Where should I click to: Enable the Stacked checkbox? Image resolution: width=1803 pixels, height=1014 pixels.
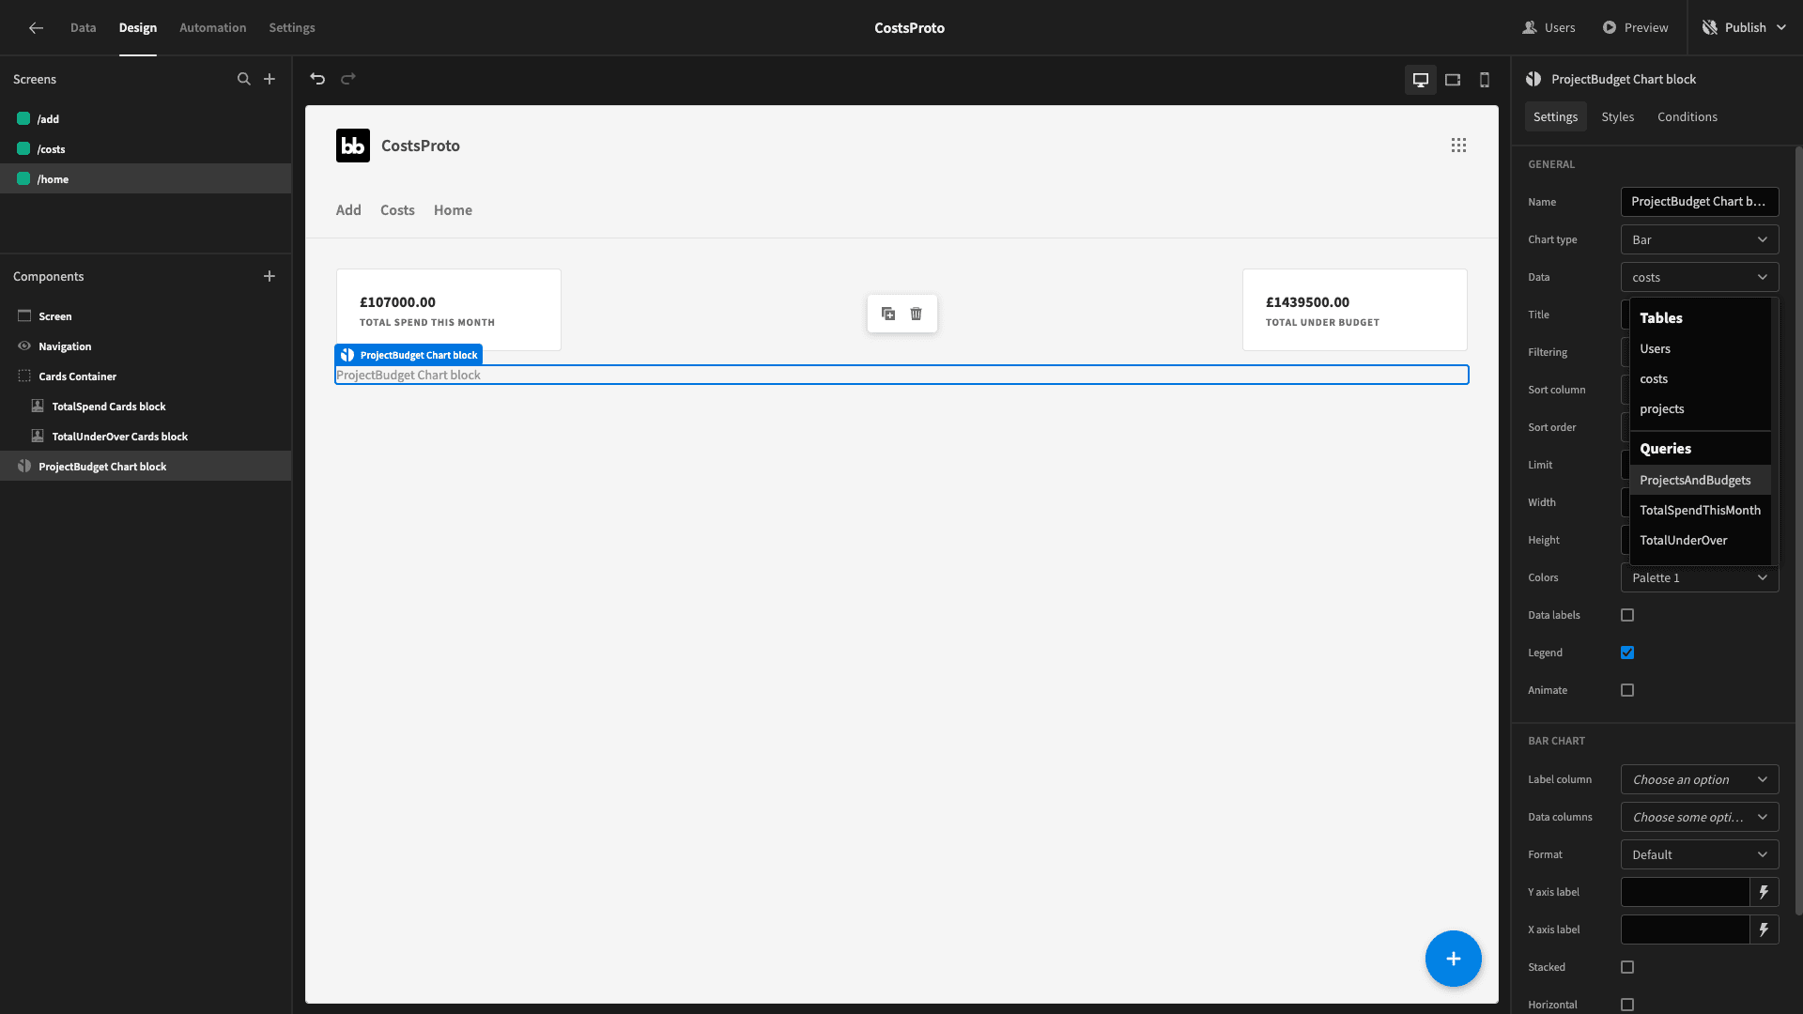[1627, 967]
